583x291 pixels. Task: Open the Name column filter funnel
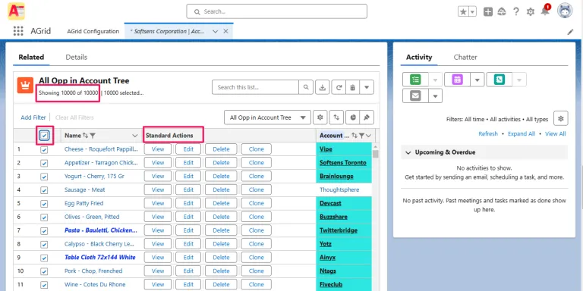(93, 136)
